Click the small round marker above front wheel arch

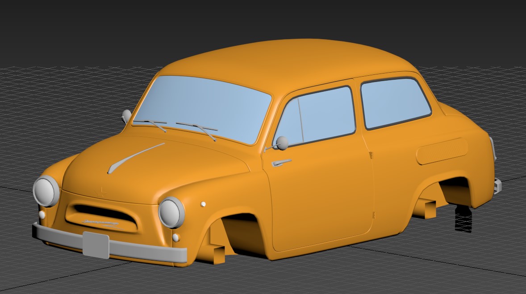click(x=203, y=204)
